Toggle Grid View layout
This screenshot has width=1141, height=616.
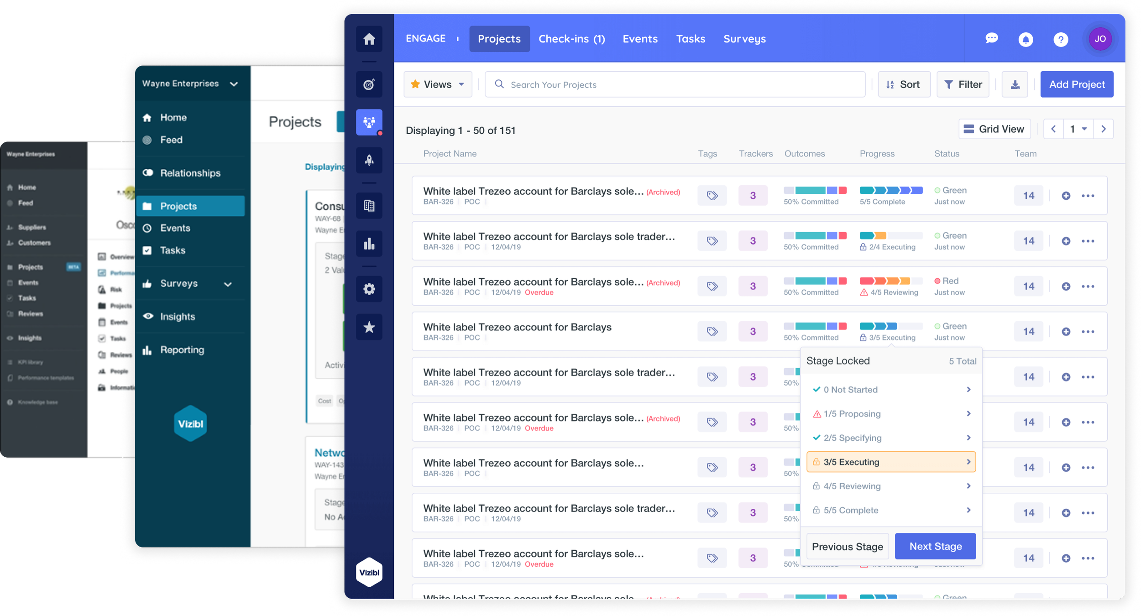994,129
